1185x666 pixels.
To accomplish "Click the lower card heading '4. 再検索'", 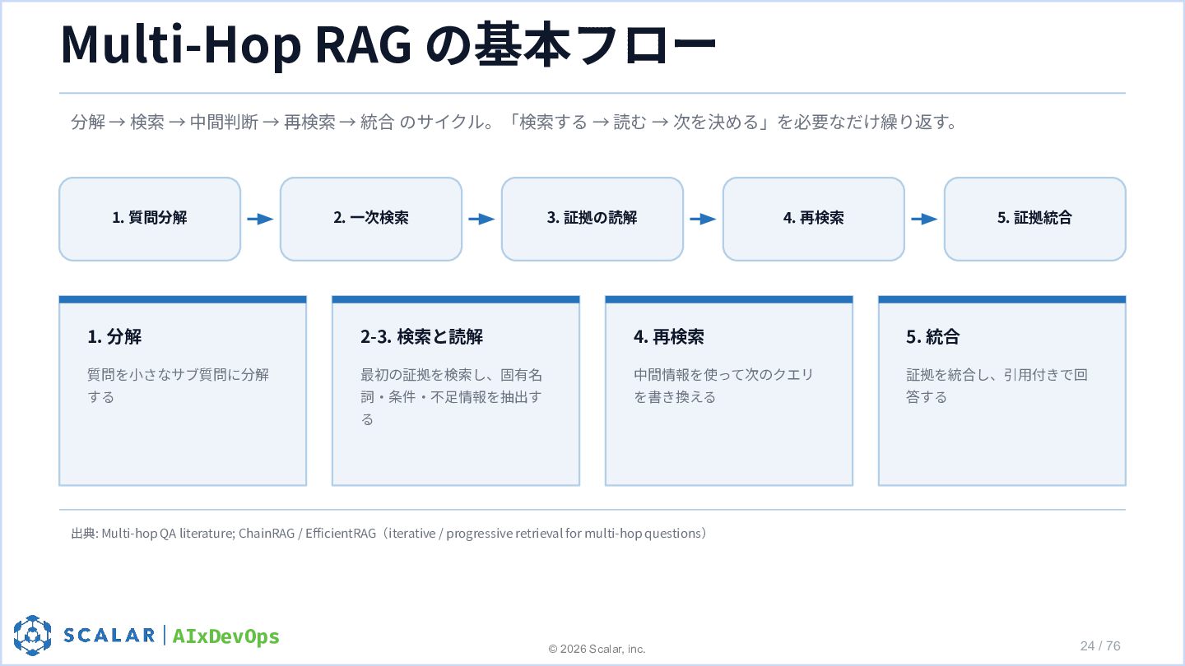I will tap(668, 336).
